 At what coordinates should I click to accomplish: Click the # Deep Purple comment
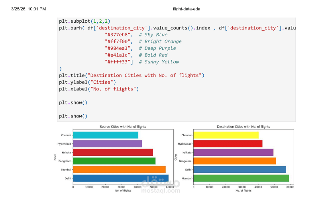[157, 48]
